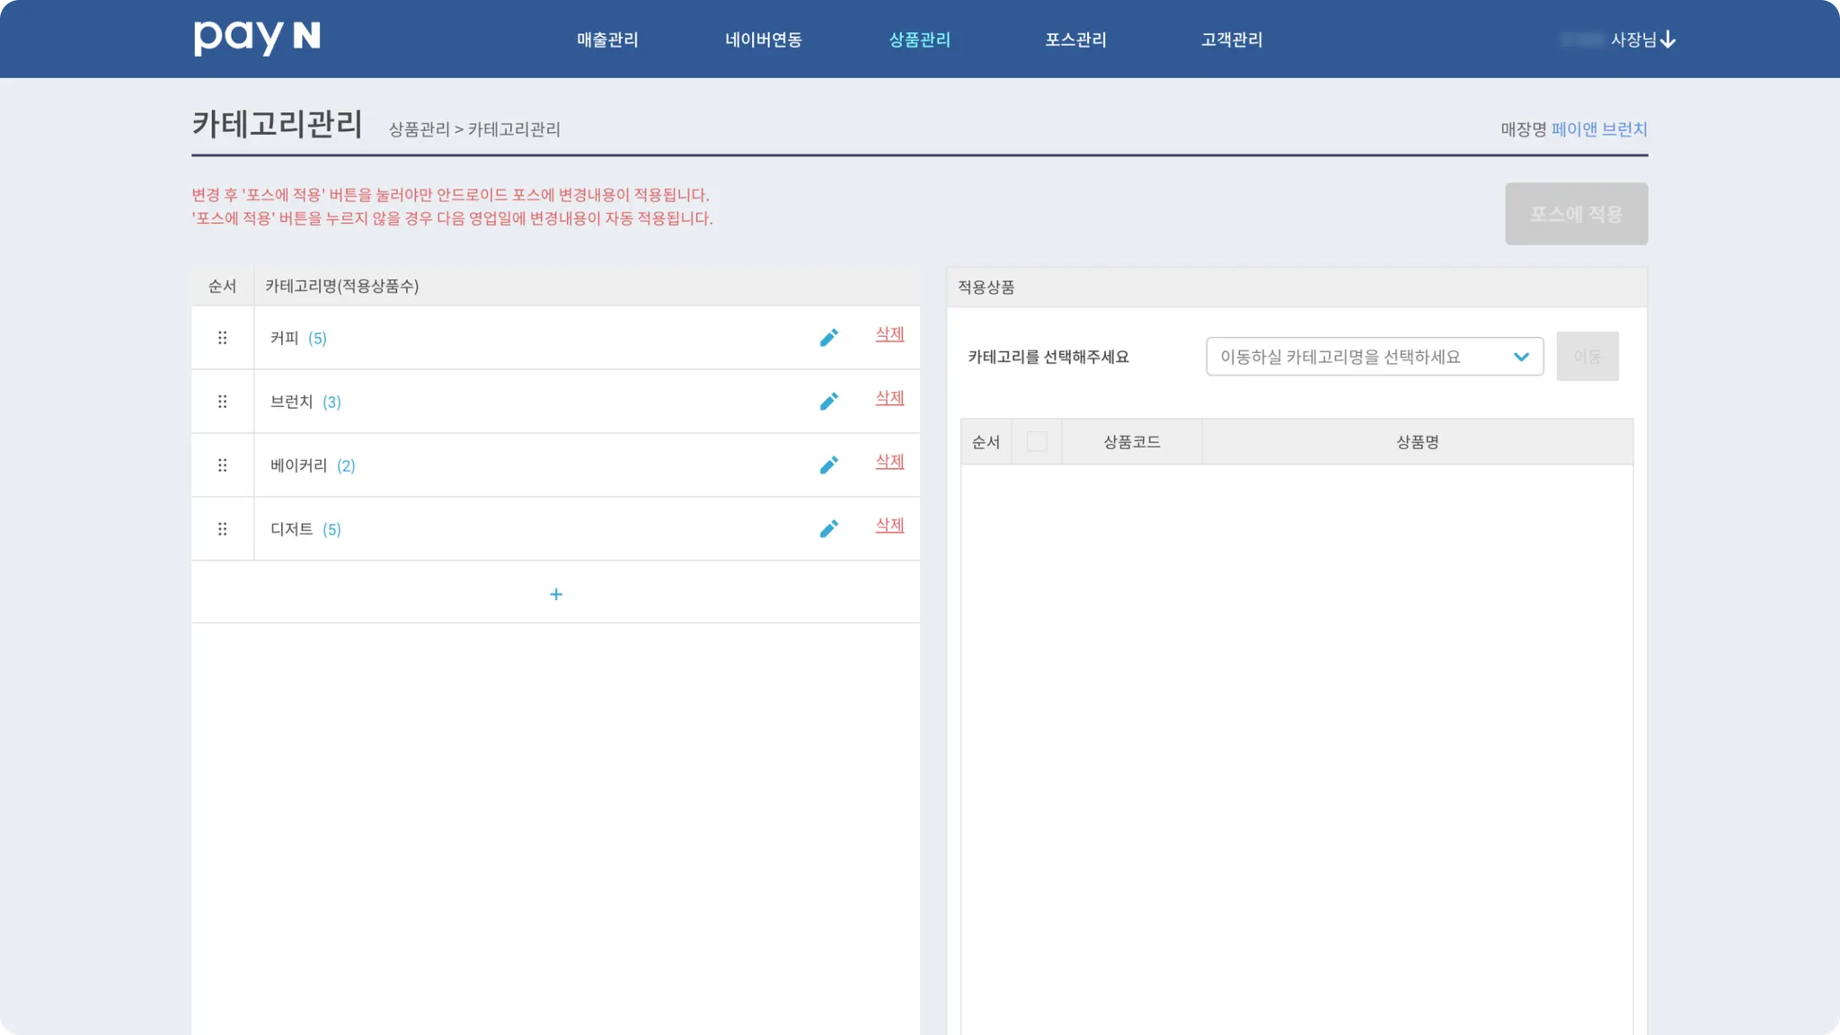This screenshot has width=1840, height=1035.
Task: Click the drag handle icon for 커피
Action: click(222, 338)
